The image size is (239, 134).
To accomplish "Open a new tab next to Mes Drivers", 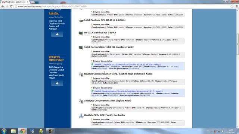I will click(x=32, y=2).
